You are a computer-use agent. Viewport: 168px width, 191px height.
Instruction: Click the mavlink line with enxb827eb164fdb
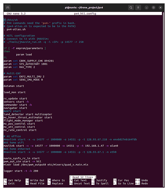click(x=70, y=139)
